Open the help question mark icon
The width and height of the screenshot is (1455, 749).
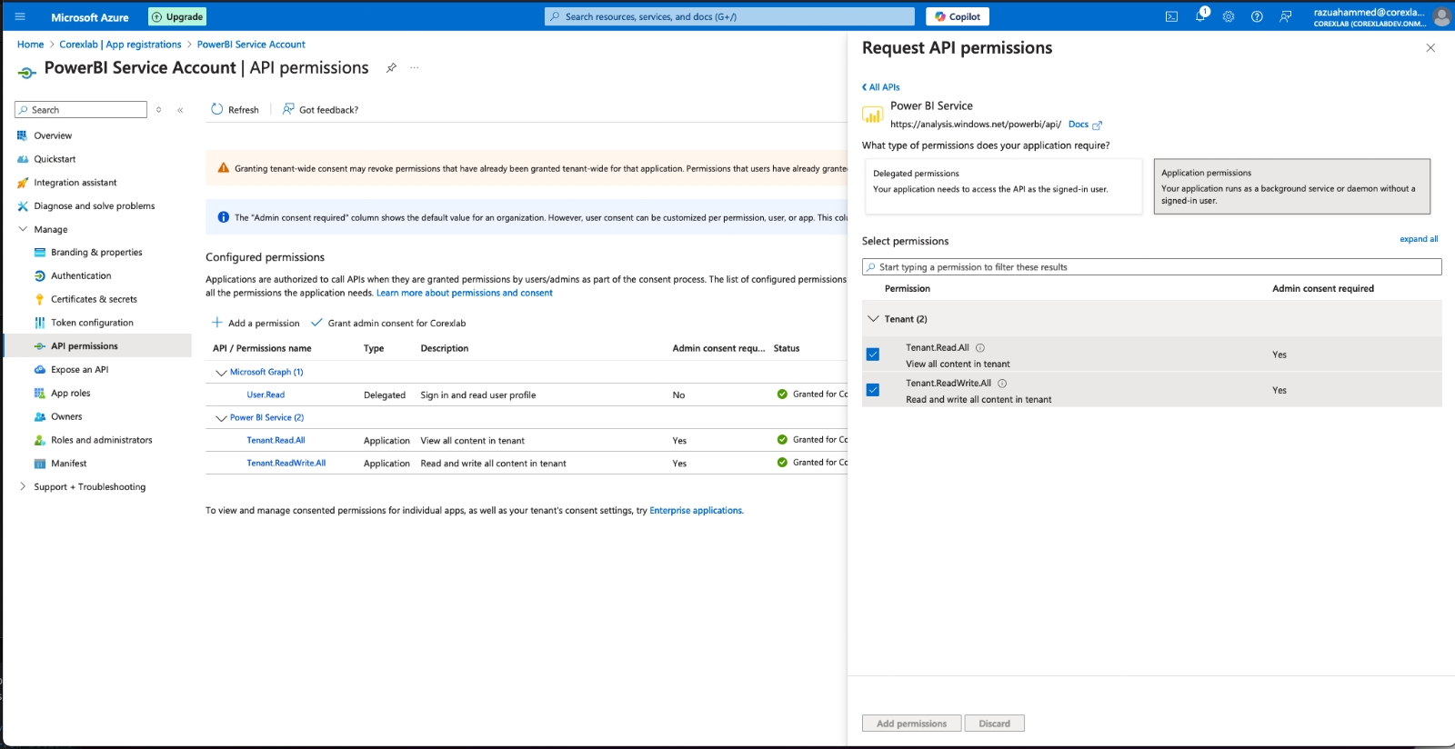[x=1257, y=16]
